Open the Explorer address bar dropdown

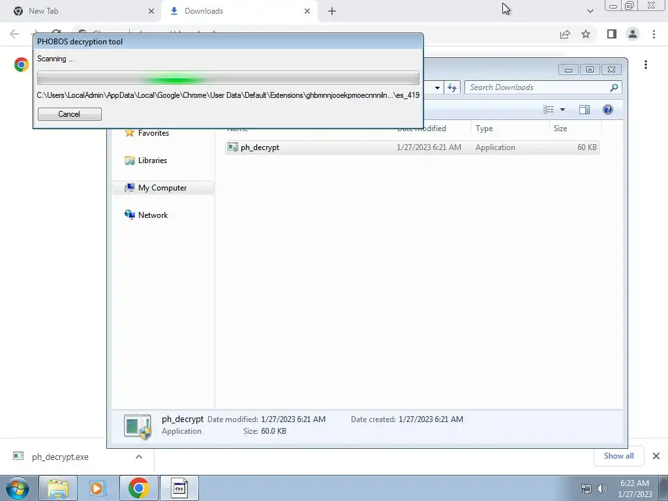[437, 88]
